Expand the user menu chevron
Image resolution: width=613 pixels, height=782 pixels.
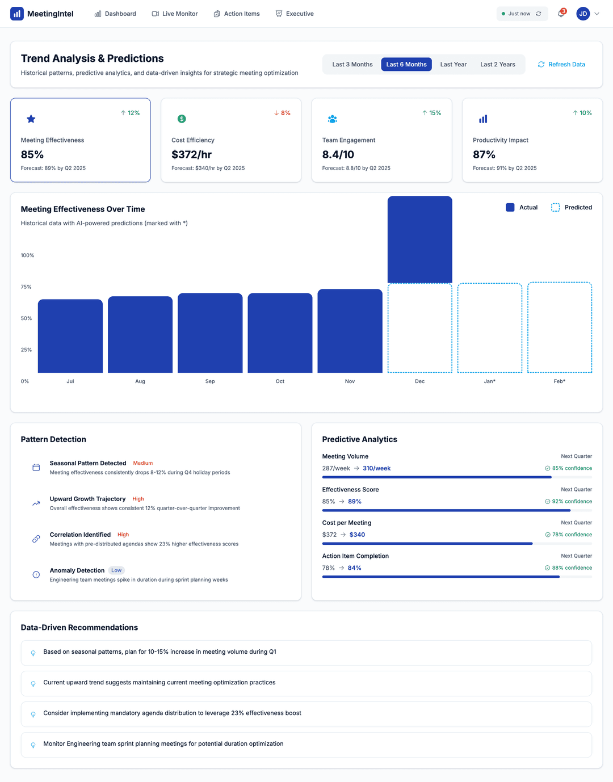pyautogui.click(x=597, y=14)
